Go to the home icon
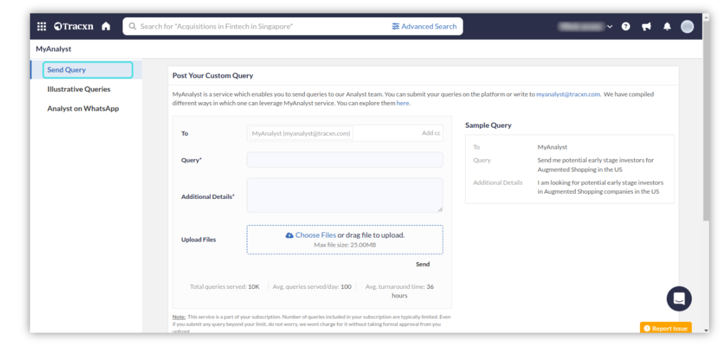Image resolution: width=727 pixels, height=347 pixels. tap(106, 26)
